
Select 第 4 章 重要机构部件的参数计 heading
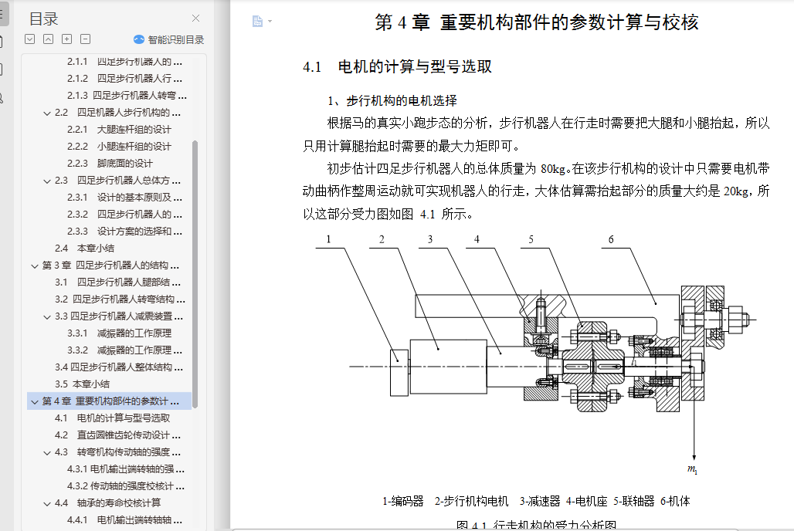(x=110, y=401)
